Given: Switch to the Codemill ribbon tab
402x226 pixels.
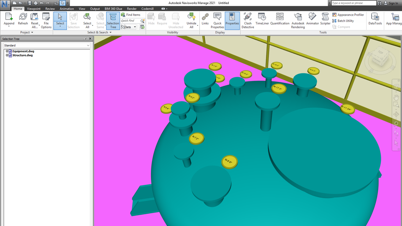Looking at the screenshot, I should [x=148, y=9].
